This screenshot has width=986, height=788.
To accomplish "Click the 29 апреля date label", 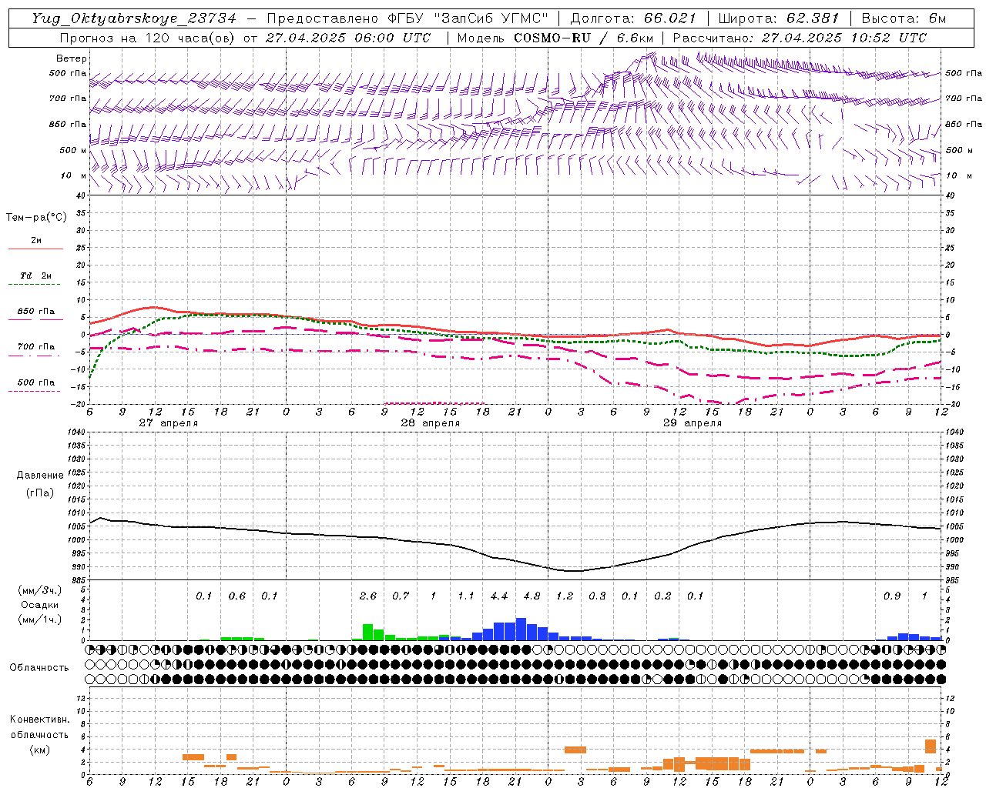I will [x=693, y=423].
